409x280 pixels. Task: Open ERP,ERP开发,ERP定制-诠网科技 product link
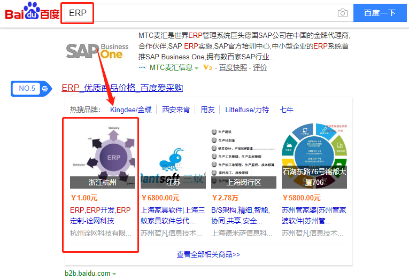pyautogui.click(x=101, y=215)
